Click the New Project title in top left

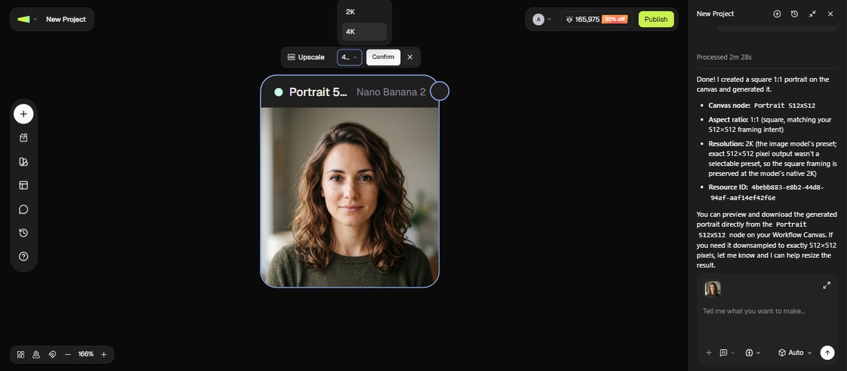point(66,19)
